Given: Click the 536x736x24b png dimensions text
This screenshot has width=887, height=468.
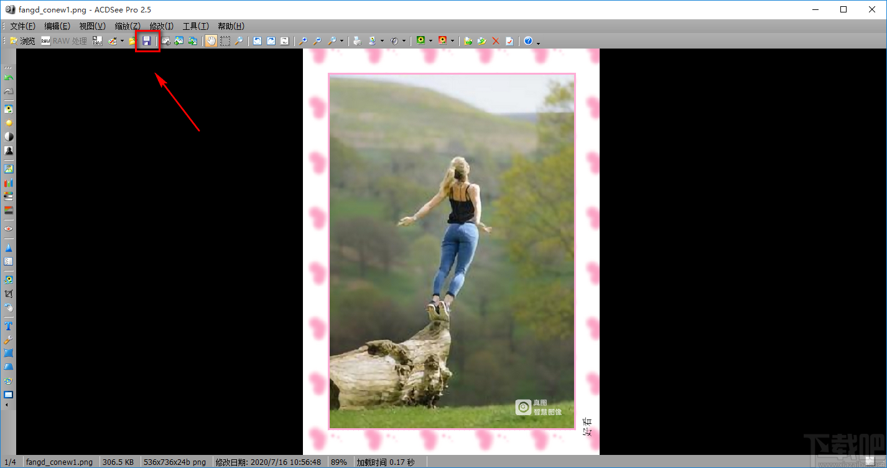Looking at the screenshot, I should tap(175, 462).
